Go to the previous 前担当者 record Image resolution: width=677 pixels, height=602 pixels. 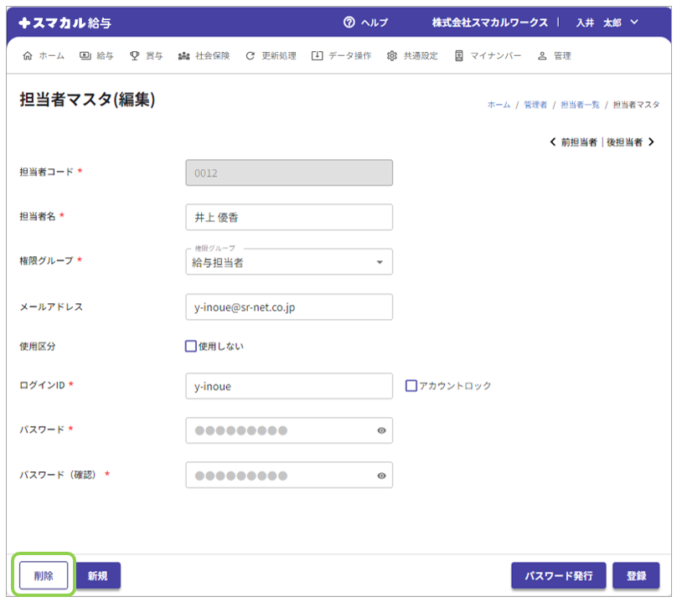pyautogui.click(x=573, y=142)
